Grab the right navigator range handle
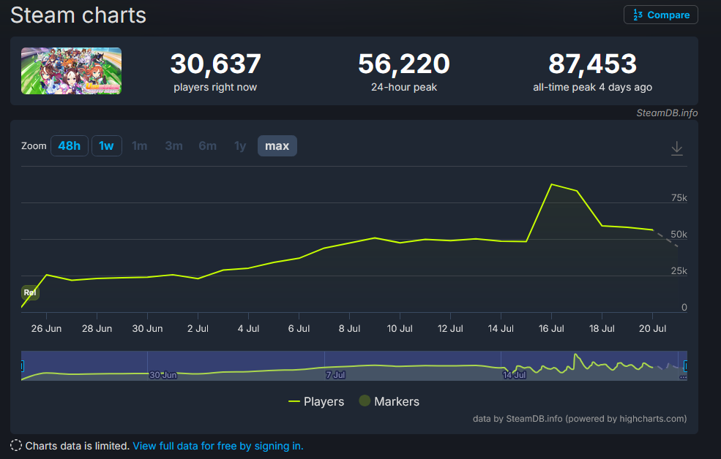 click(686, 366)
